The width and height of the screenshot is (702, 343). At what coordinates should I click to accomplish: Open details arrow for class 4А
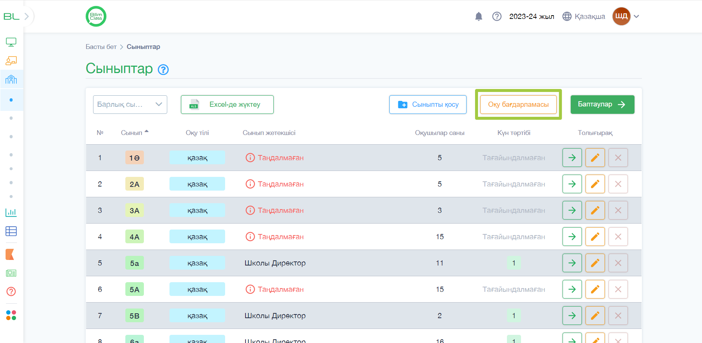point(572,237)
